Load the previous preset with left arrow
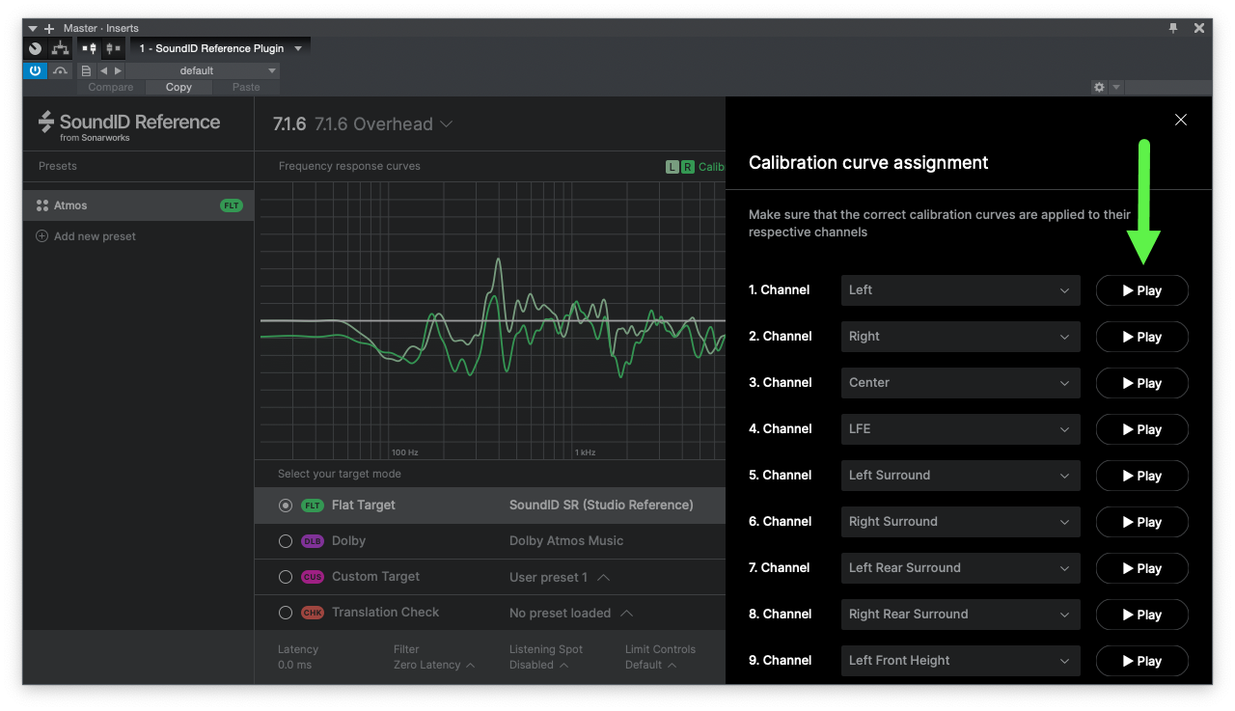Screen dimensions: 1235x711 104,70
